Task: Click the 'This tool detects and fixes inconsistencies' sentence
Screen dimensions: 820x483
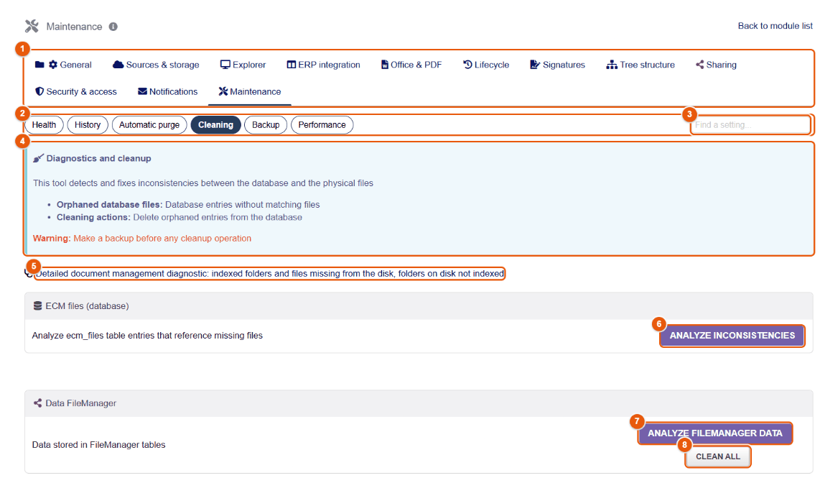Action: (x=203, y=183)
